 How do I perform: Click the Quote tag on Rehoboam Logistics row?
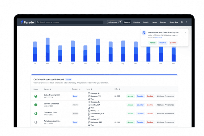(75, 122)
